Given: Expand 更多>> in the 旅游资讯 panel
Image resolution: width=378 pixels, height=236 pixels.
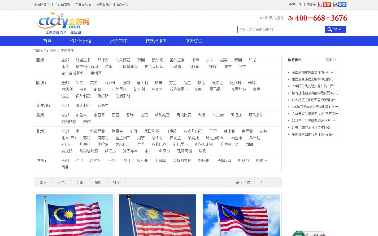Looking at the screenshot, I should (x=331, y=60).
